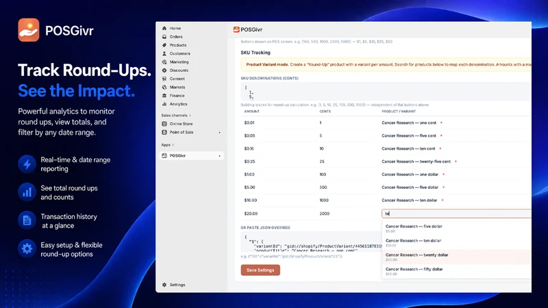This screenshot has height=308, width=548.
Task: Click the total round ups chart icon
Action: point(27,192)
